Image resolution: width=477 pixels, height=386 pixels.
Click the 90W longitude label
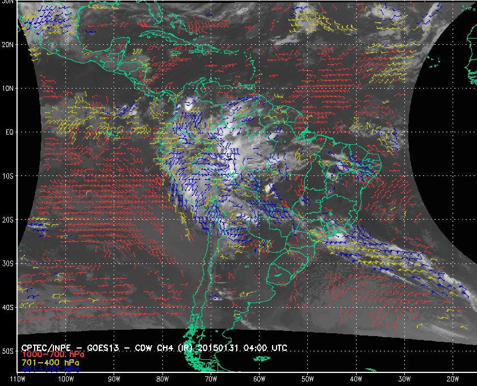coord(114,379)
